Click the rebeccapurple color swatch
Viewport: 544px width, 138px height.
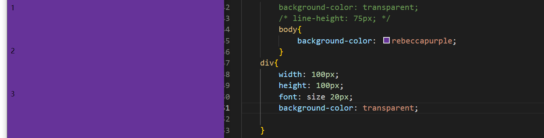click(x=387, y=40)
